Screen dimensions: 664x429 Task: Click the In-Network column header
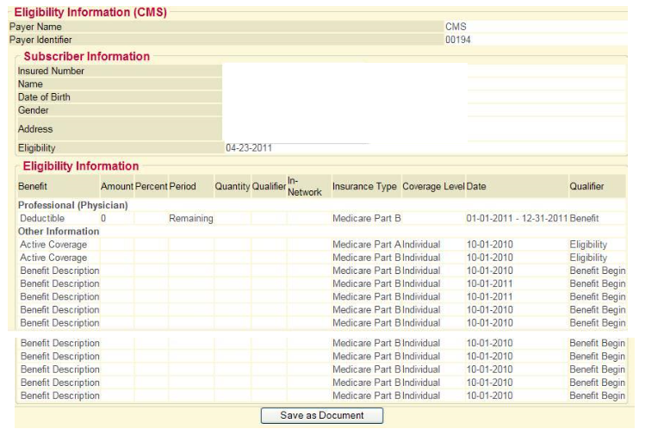(304, 186)
